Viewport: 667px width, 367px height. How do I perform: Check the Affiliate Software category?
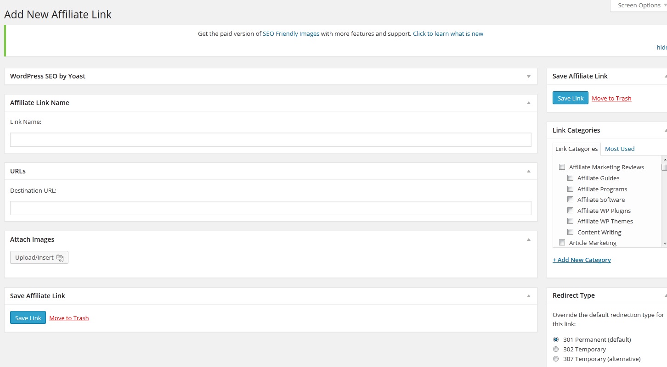pyautogui.click(x=570, y=200)
